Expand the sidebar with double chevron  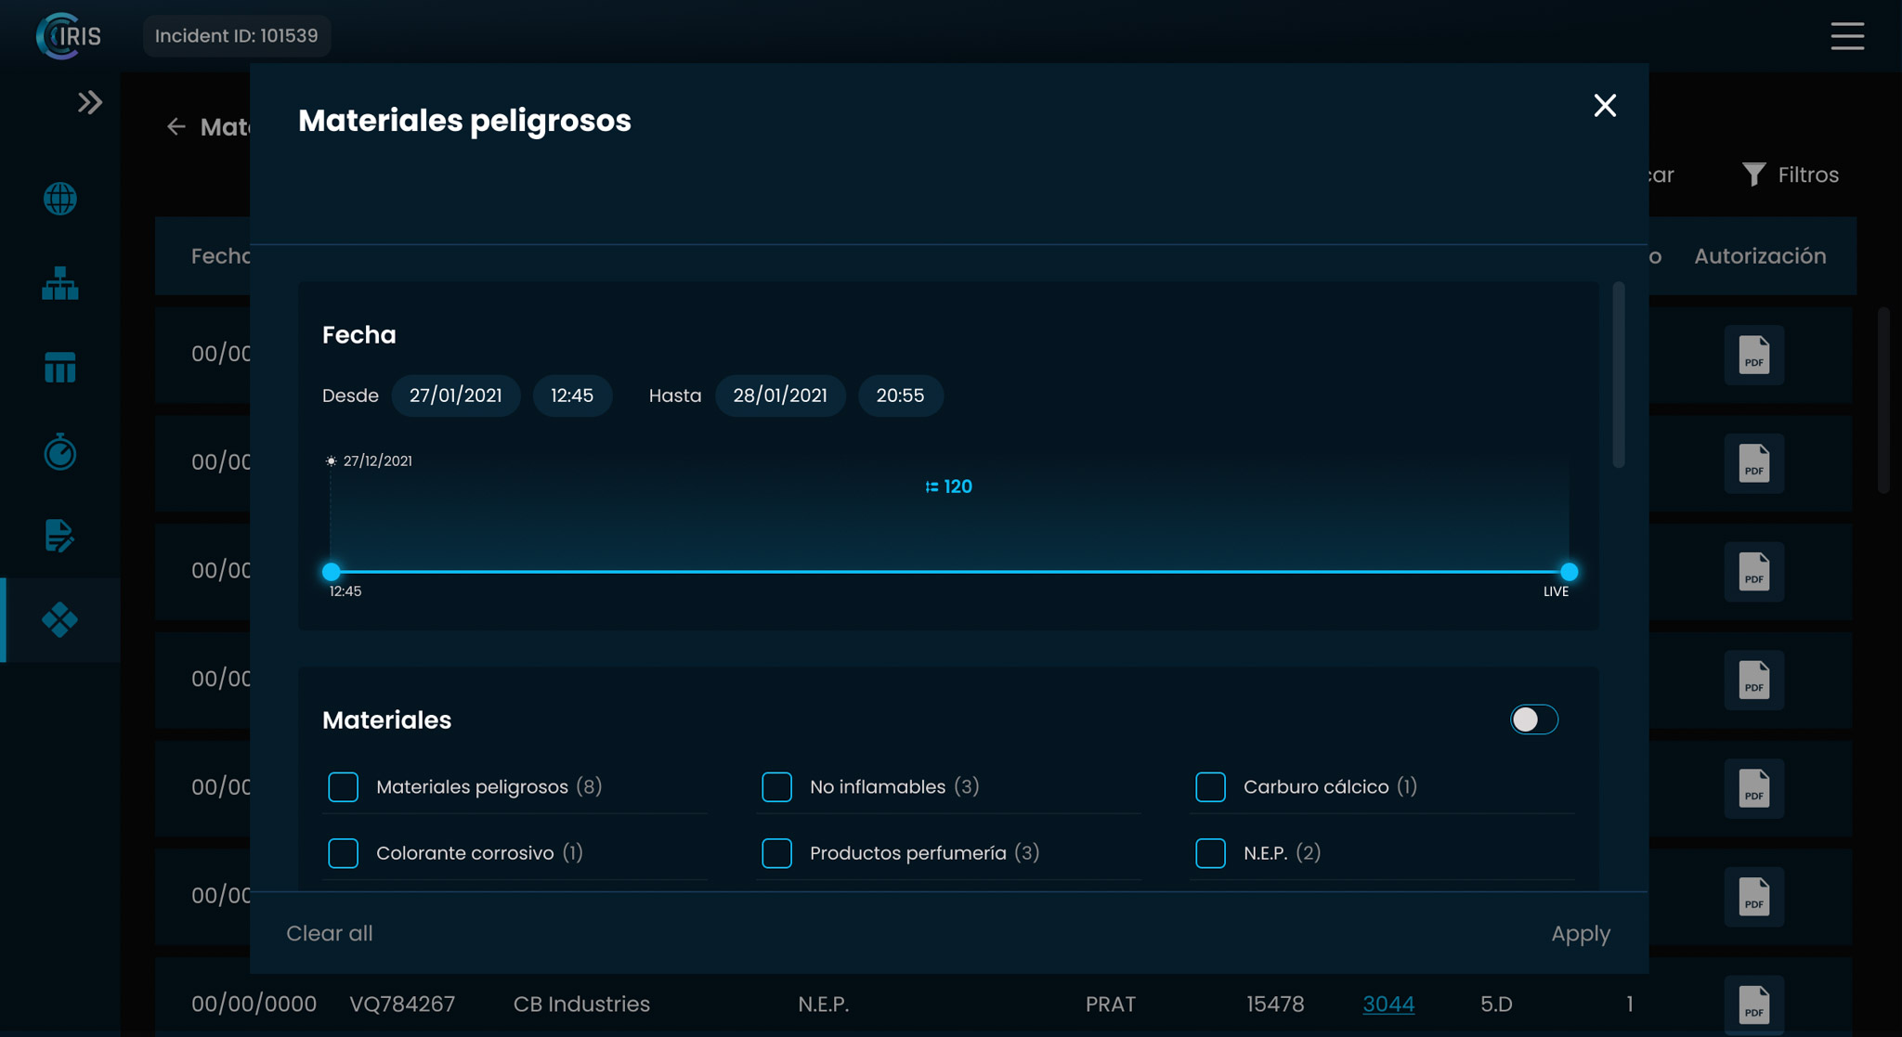point(90,102)
